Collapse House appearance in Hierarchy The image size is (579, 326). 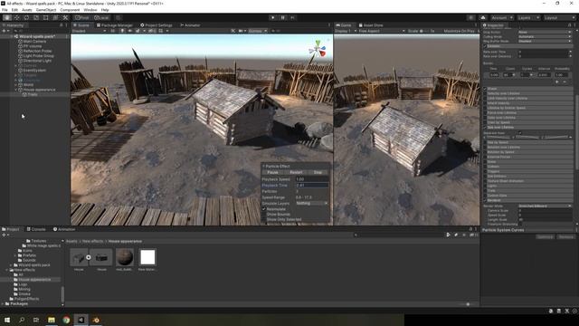click(16, 90)
